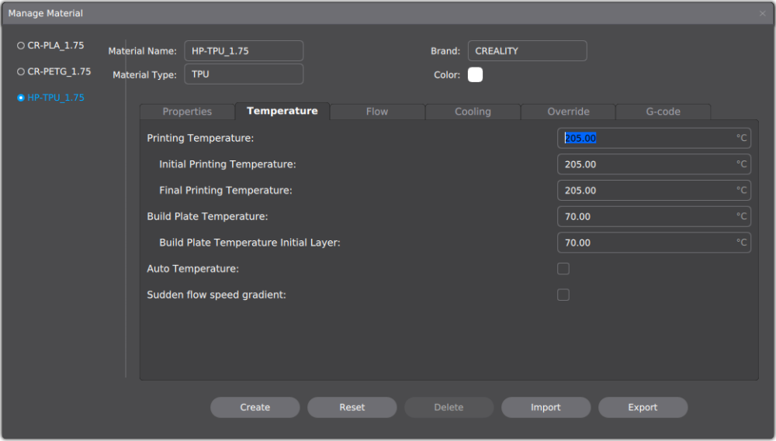Open the Properties tab

[187, 112]
